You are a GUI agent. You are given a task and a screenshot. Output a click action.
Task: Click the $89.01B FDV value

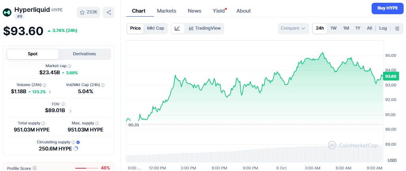tap(55, 111)
